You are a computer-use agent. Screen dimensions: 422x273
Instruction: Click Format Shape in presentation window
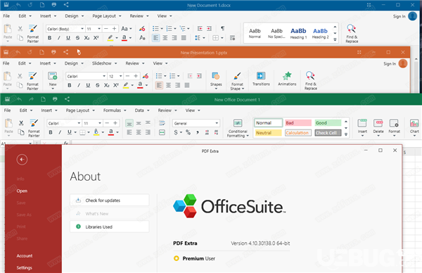[237, 81]
